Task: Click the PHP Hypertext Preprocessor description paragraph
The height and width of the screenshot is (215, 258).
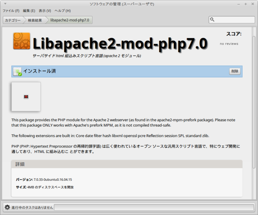Action: tap(126, 149)
